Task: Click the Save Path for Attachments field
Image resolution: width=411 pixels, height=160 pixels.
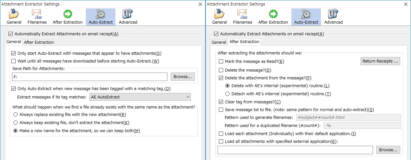Action: point(89,77)
